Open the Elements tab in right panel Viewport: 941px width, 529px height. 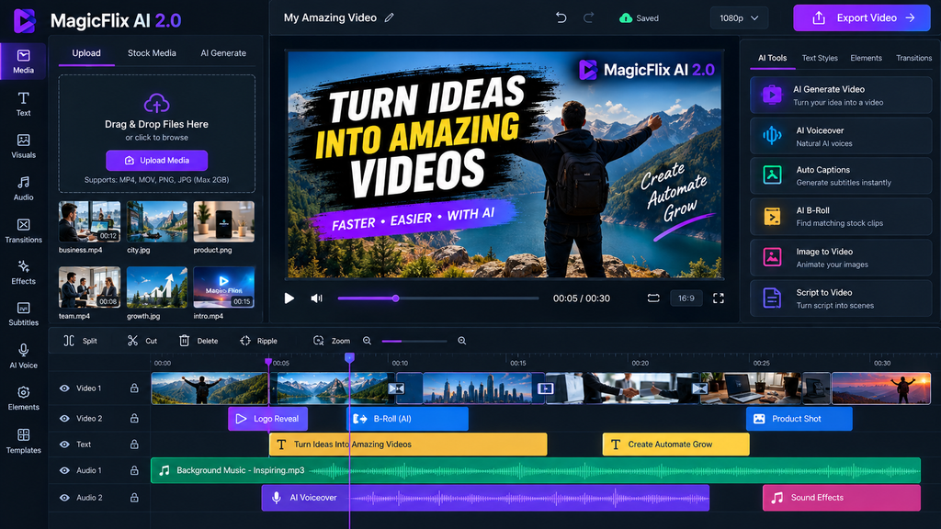[x=866, y=58]
